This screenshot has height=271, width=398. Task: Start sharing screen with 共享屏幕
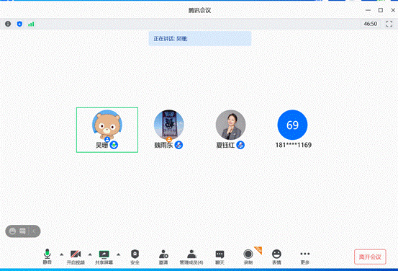(x=104, y=257)
